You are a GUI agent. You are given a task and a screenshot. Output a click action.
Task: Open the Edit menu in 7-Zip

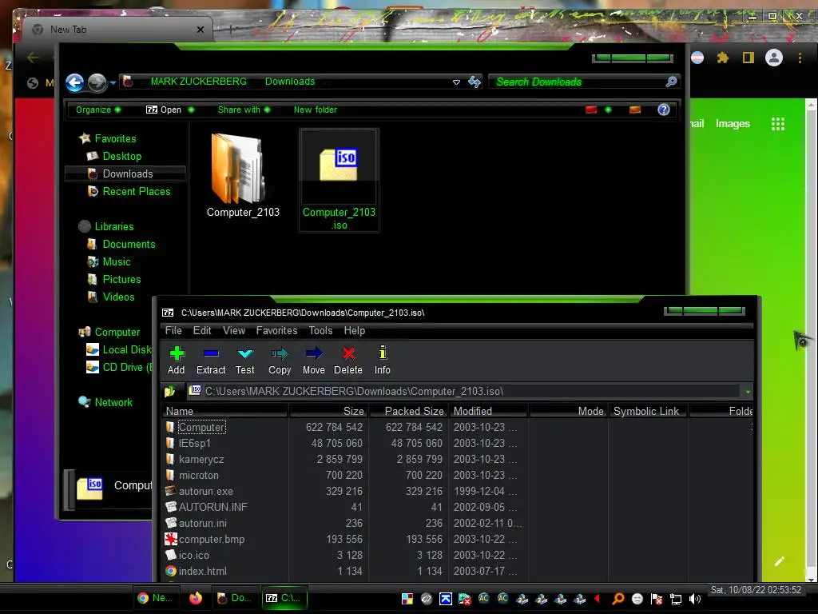202,330
